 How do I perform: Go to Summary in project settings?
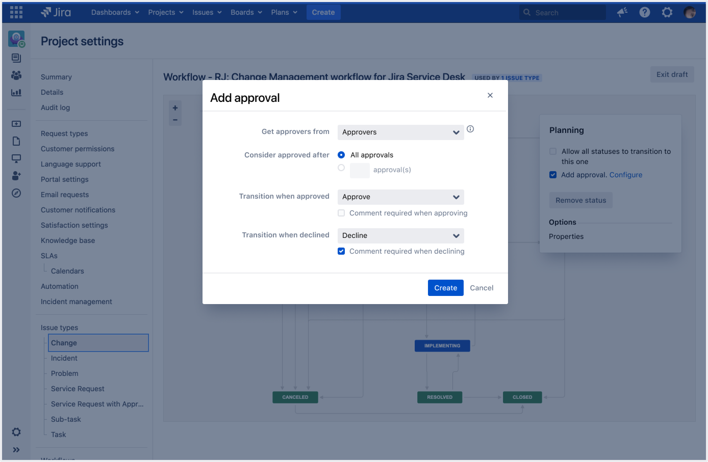click(x=56, y=77)
